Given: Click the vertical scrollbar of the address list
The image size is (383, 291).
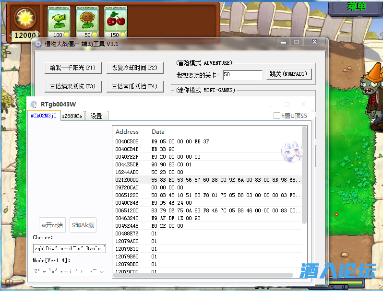Looking at the screenshot, I should click(x=304, y=175).
